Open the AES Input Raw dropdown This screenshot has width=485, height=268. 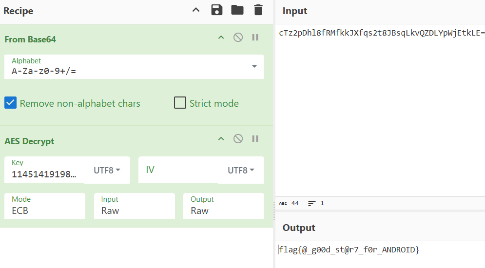click(134, 206)
